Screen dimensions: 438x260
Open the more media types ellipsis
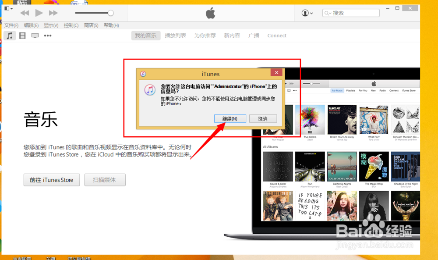coord(48,36)
